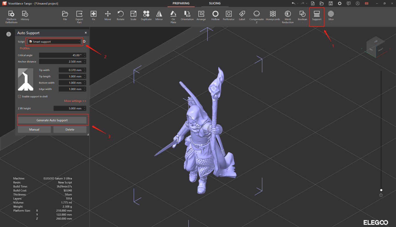Select the PREPARING tab
The height and width of the screenshot is (227, 396).
[x=181, y=3]
